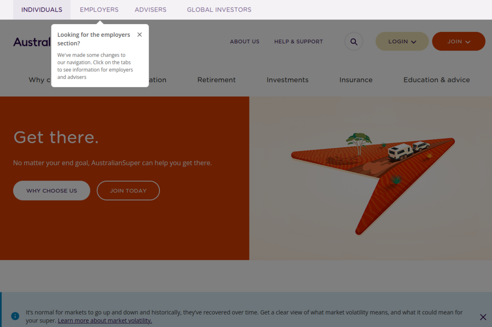Open the Investments menu
Viewport: 492px width, 327px height.
[x=288, y=80]
